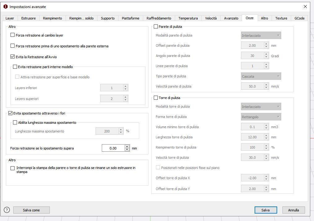Click the app icon in title bar
This screenshot has height=221, width=314.
(x=5, y=6)
